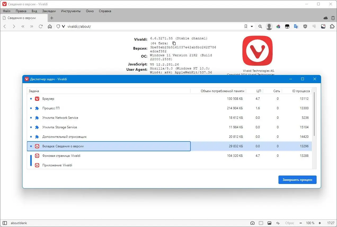The image size is (337, 227).
Task: Decrease zoom with minus button
Action: [301, 223]
